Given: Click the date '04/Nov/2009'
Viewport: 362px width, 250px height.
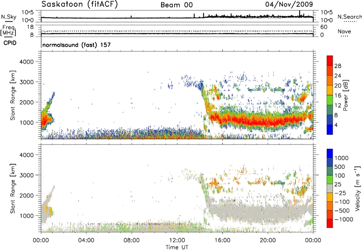Looking at the screenshot, I should click(289, 4).
